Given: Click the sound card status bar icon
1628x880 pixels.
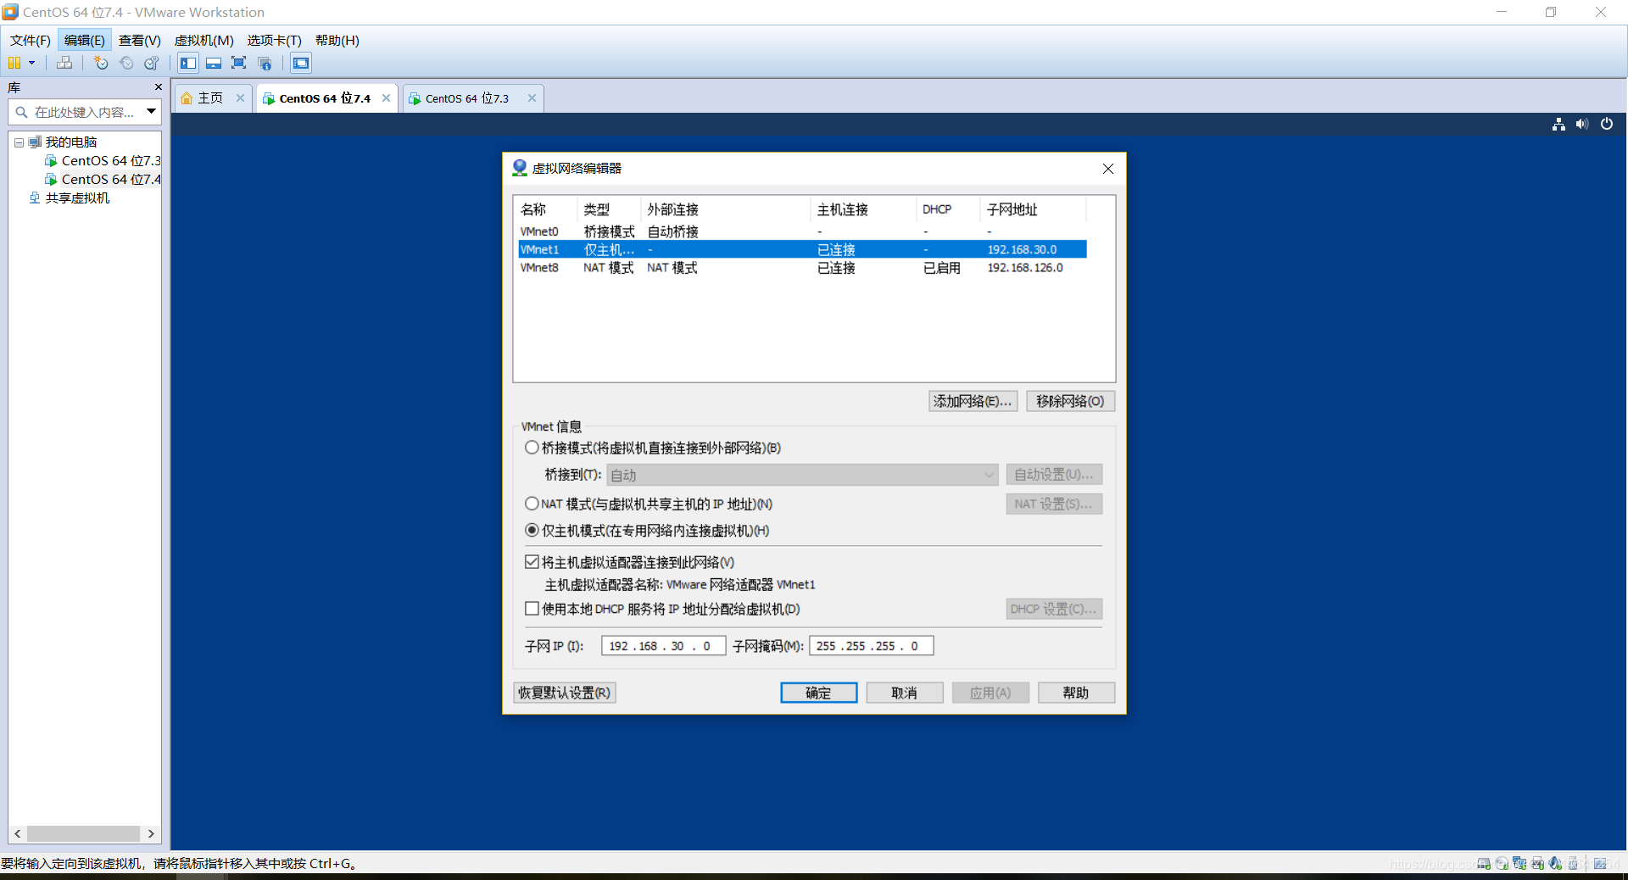Looking at the screenshot, I should coord(1555,863).
